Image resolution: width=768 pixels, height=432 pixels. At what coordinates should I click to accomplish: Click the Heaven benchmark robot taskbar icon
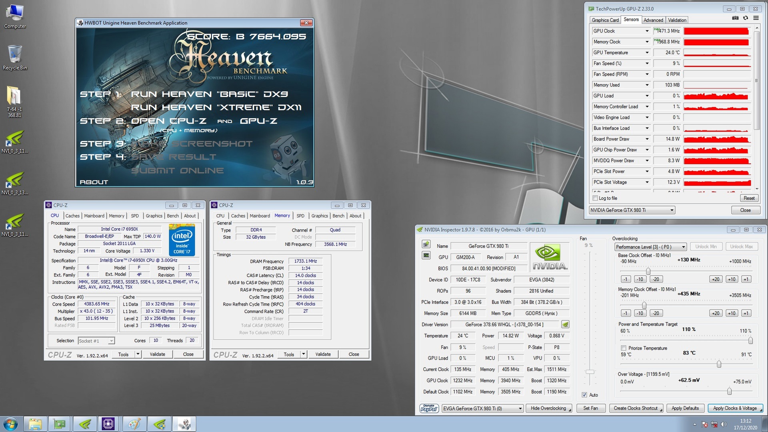pyautogui.click(x=184, y=424)
